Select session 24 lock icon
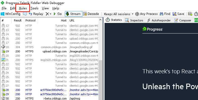 pyautogui.click(x=3, y=73)
